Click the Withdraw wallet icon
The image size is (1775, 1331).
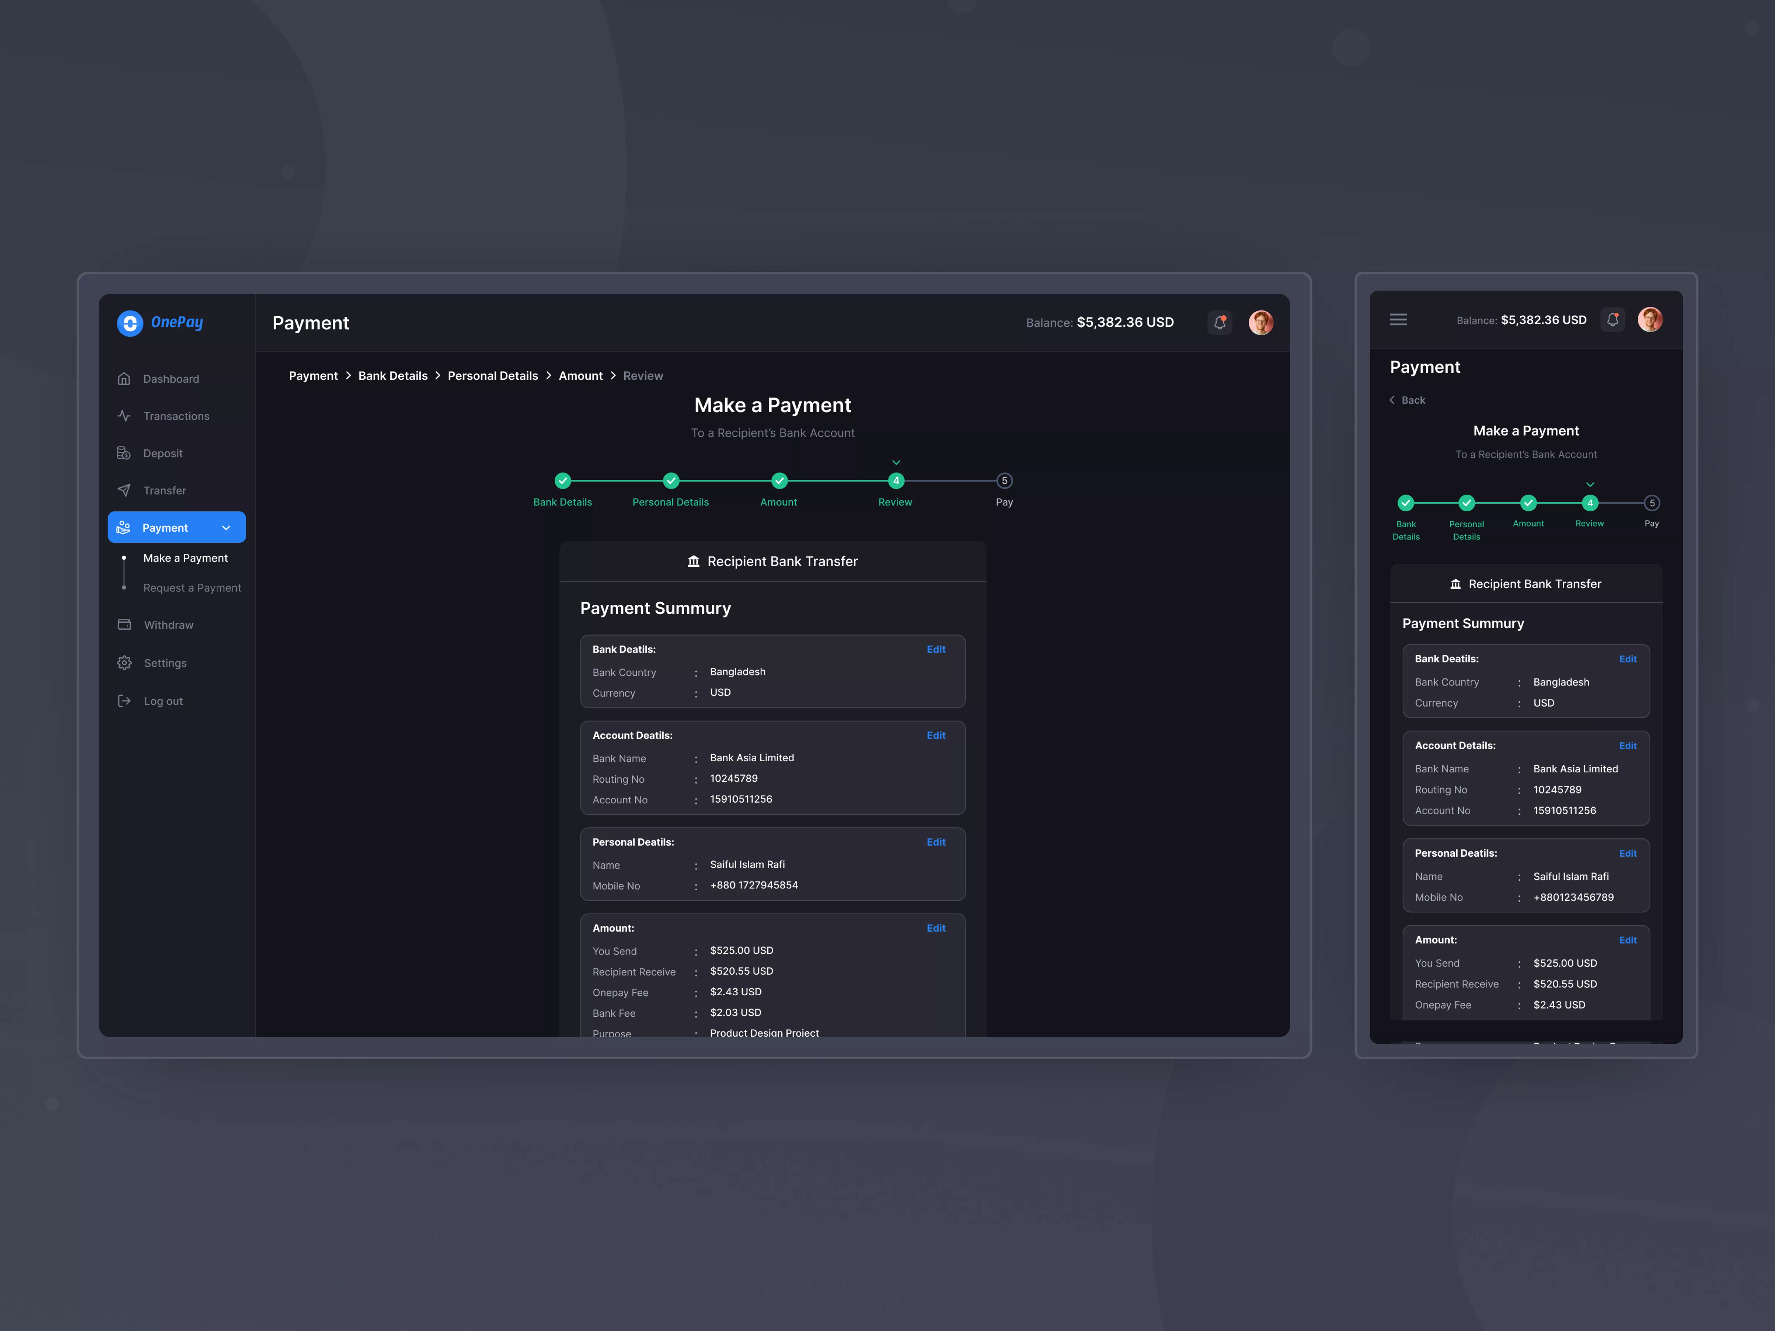point(124,625)
